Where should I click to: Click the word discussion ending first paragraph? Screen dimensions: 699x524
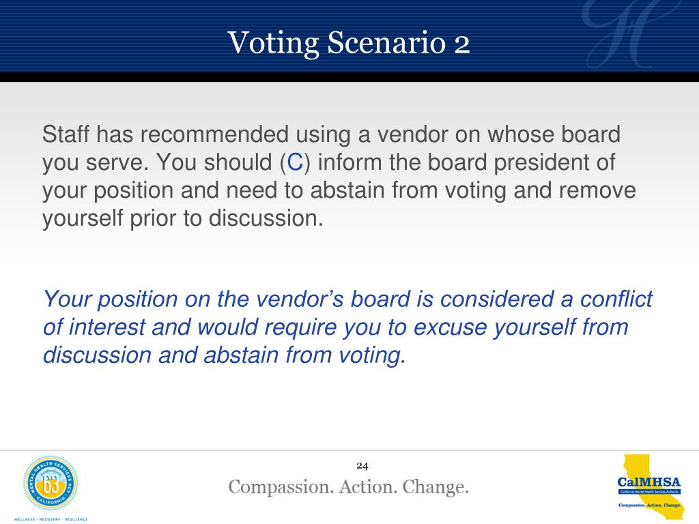point(266,218)
